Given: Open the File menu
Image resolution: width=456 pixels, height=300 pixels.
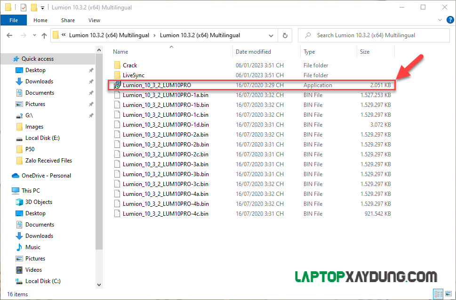Looking at the screenshot, I should [14, 20].
